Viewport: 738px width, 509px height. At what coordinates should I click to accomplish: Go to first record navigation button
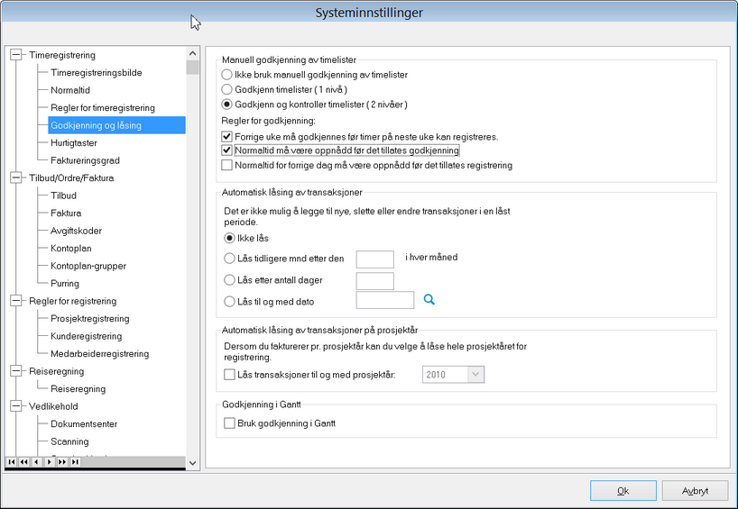click(12, 462)
